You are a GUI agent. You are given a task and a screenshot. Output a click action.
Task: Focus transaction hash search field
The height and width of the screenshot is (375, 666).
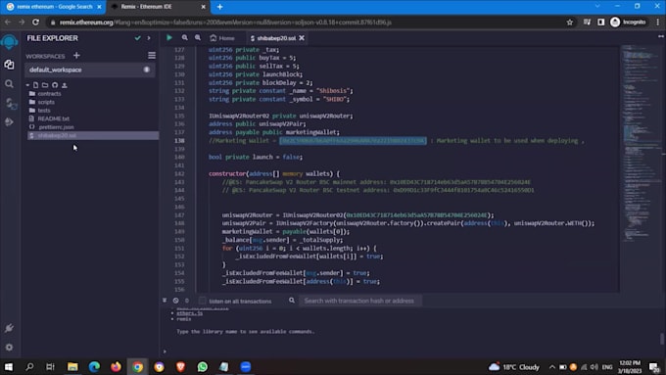pos(360,301)
